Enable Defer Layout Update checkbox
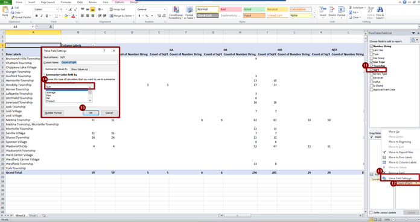Image resolution: width=420 pixels, height=222 pixels. tap(371, 212)
